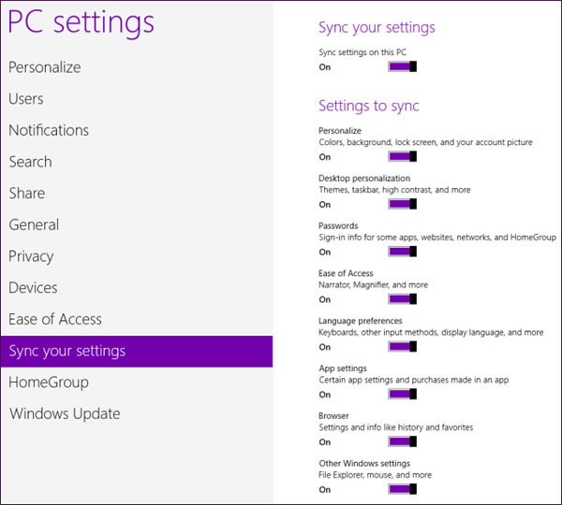The width and height of the screenshot is (562, 505).
Task: Toggle Language preferences sync switch
Action: tap(402, 347)
